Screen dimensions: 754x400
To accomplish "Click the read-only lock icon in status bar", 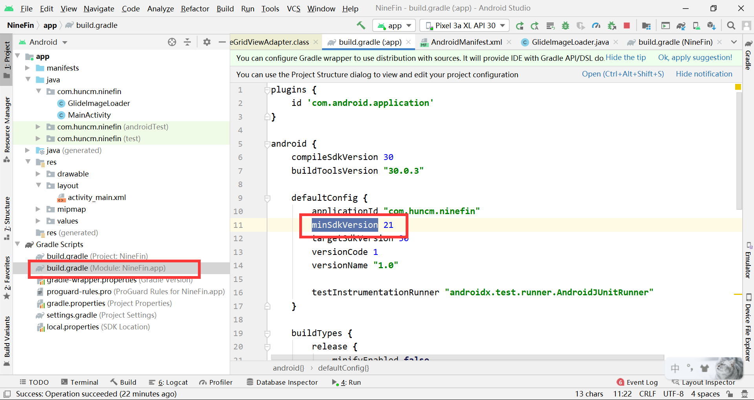I will (730, 394).
